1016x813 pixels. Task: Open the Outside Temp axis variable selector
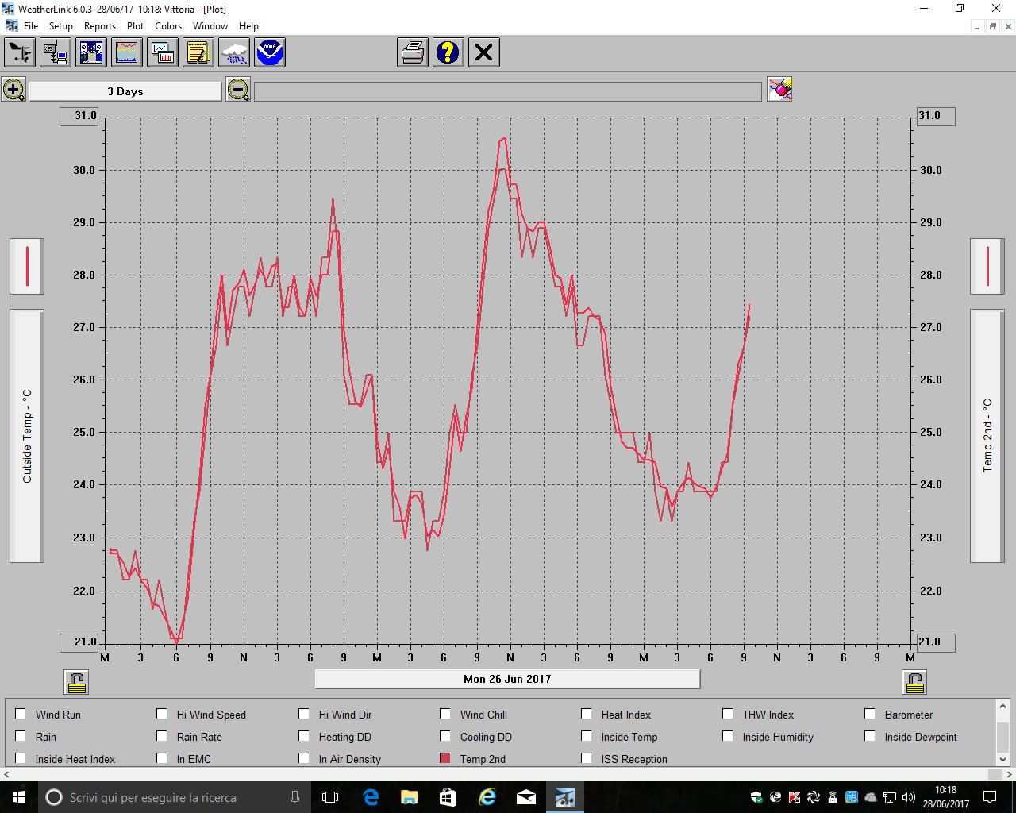27,436
